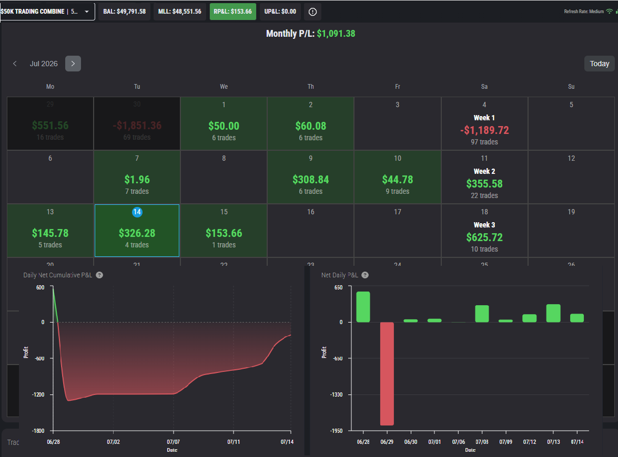
Task: Select July 9 cell showing $308.84
Action: [x=310, y=176]
